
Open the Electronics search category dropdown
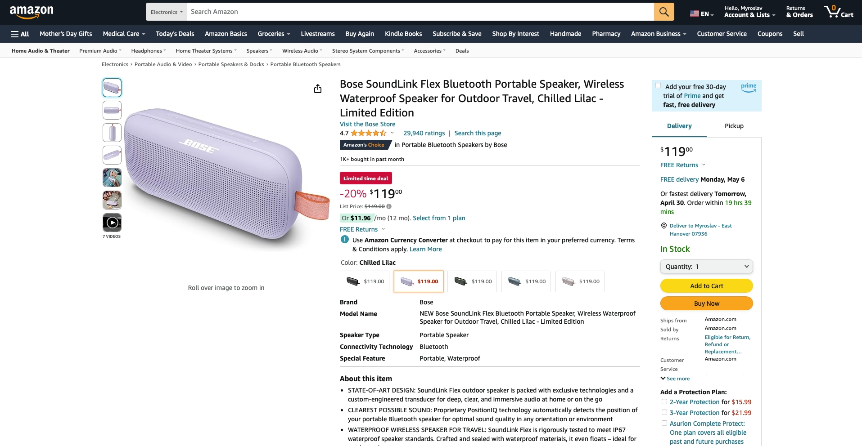click(x=167, y=12)
